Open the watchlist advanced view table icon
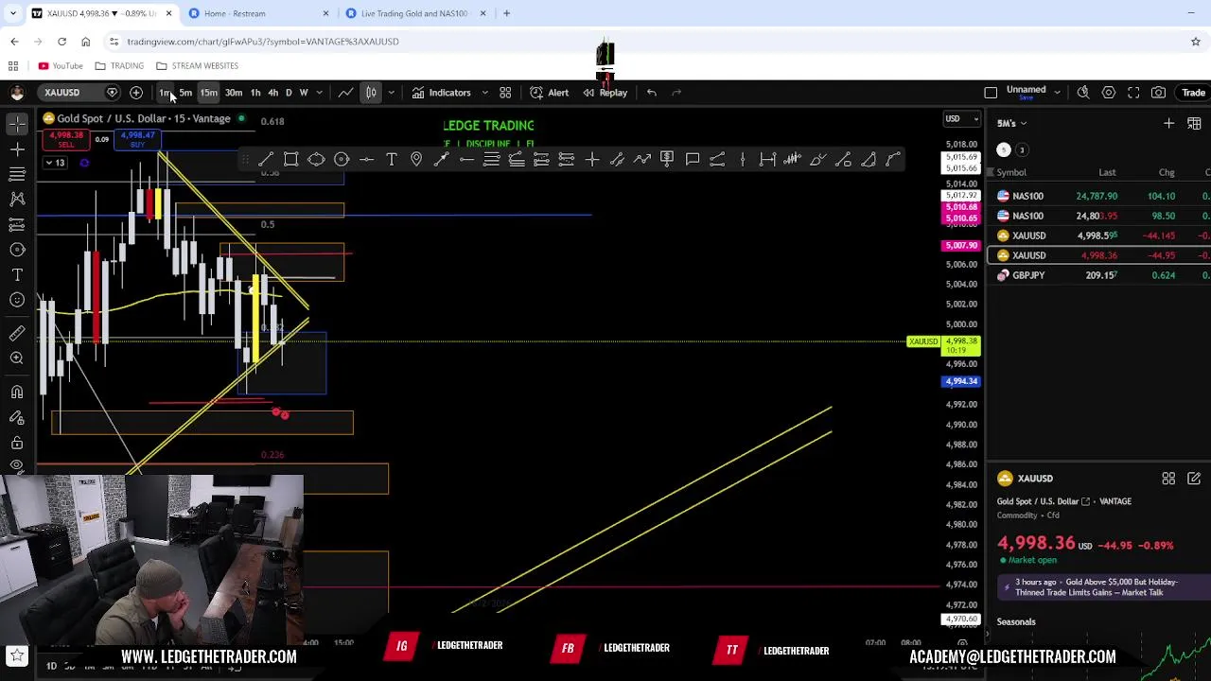 click(1194, 123)
